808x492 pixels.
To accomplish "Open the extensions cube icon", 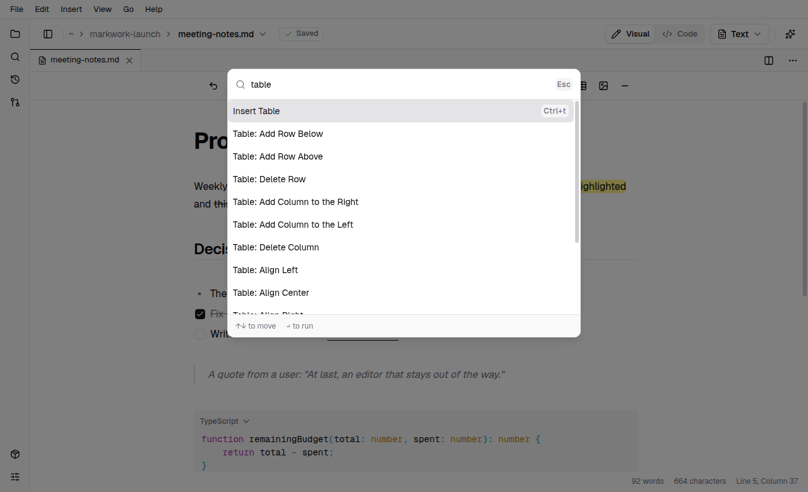I will coord(15,454).
